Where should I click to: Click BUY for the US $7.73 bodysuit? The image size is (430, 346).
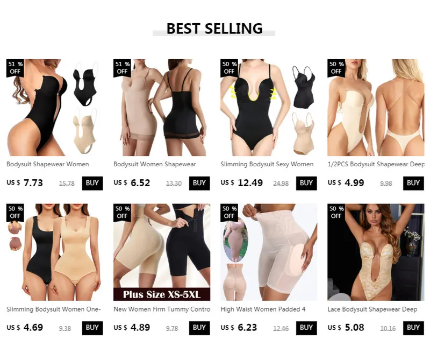click(x=92, y=183)
